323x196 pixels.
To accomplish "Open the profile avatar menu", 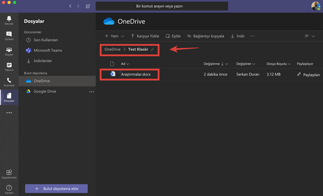I will tap(316, 6).
